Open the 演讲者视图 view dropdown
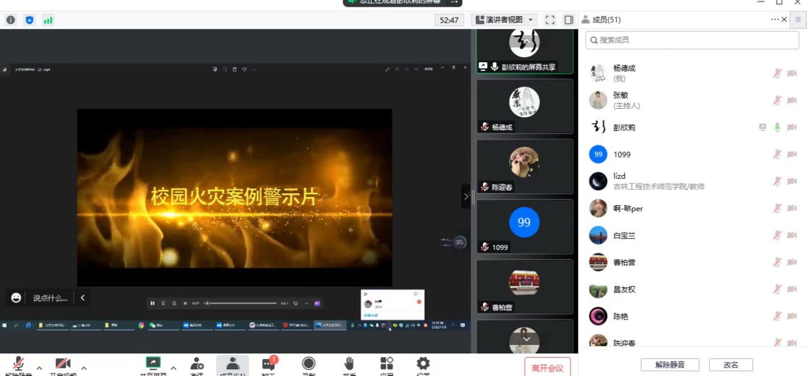The height and width of the screenshot is (376, 807). [x=505, y=20]
